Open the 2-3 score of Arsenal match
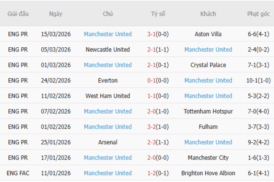This screenshot has width=274, height=182. 152,142
